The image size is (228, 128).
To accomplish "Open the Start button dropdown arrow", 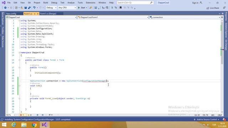I will (x=87, y=8).
